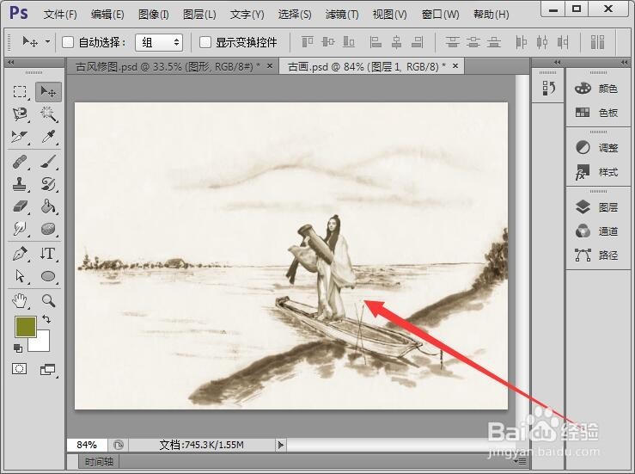Open the 图层(L) menu
The image size is (635, 474).
(199, 15)
